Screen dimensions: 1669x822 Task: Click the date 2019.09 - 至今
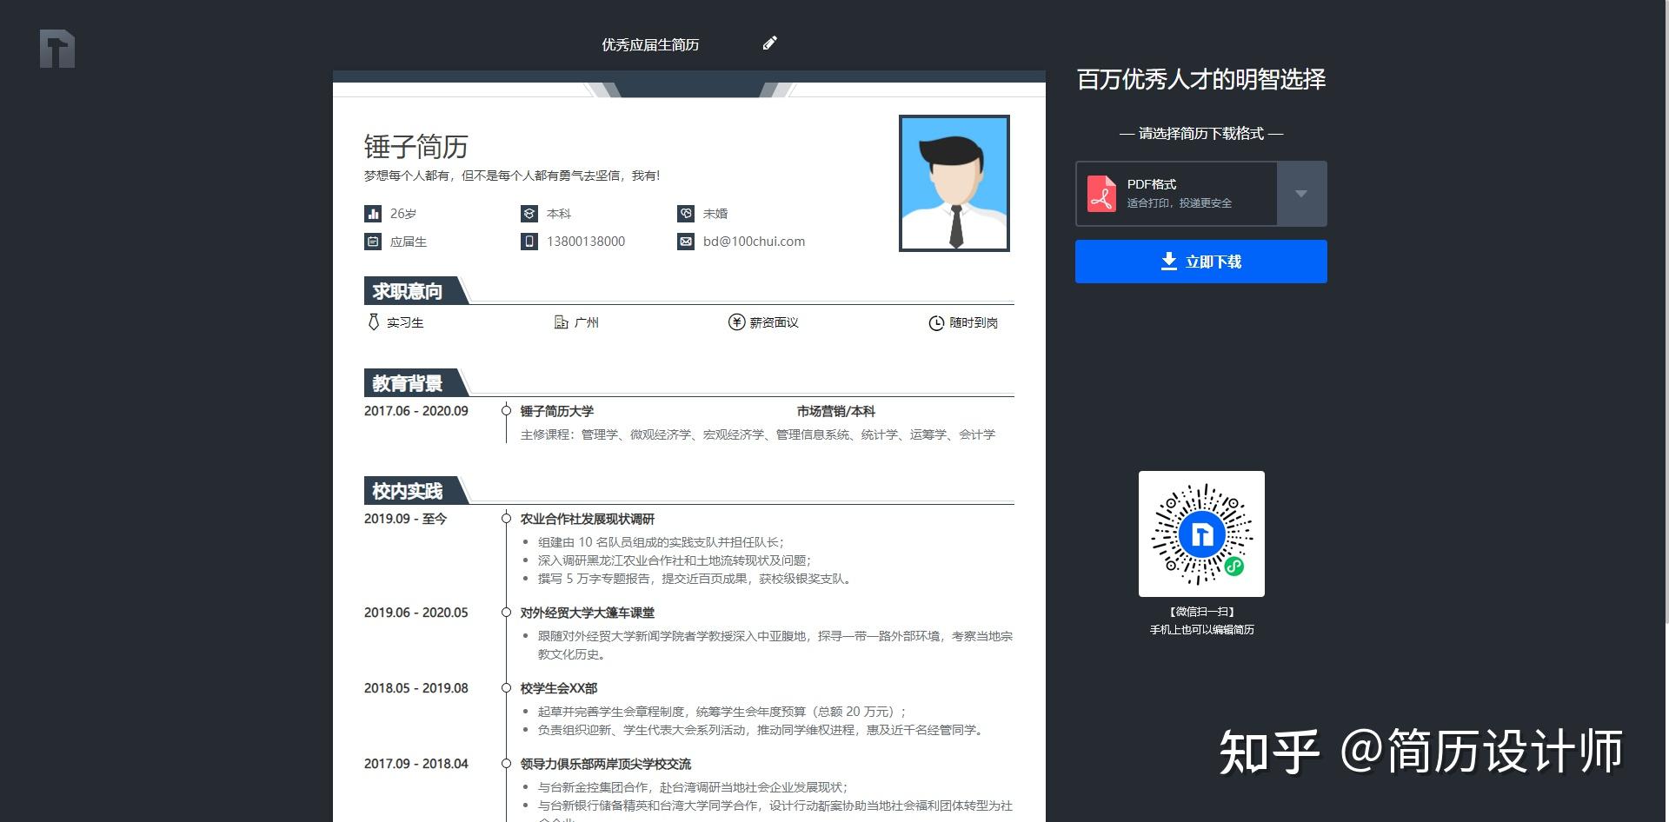pos(405,519)
